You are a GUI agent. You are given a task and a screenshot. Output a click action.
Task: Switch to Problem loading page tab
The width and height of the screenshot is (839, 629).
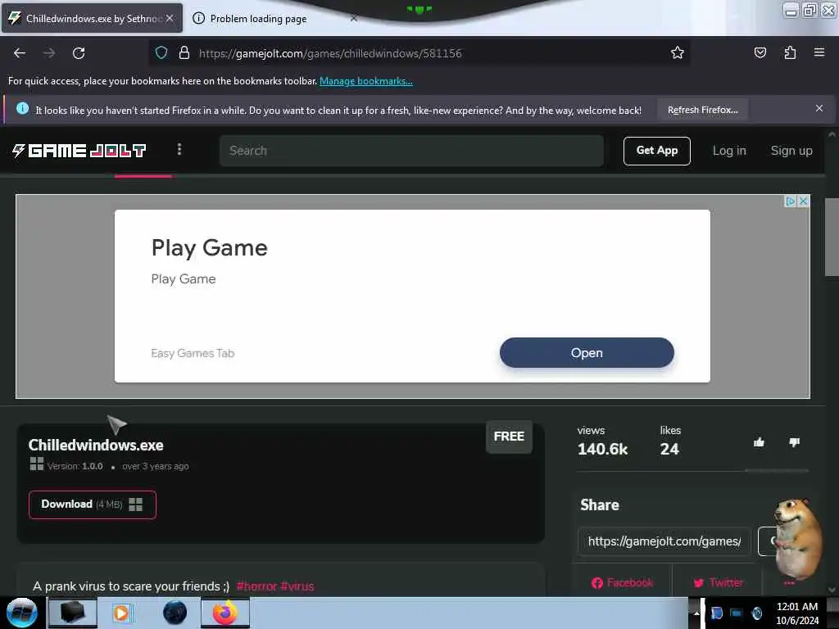click(258, 19)
